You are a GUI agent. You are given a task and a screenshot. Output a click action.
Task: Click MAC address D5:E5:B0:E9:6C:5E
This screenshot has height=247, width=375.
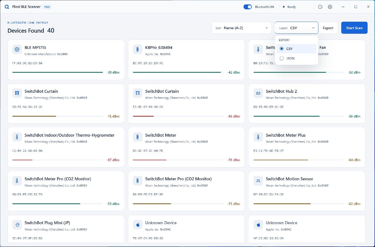(268, 107)
